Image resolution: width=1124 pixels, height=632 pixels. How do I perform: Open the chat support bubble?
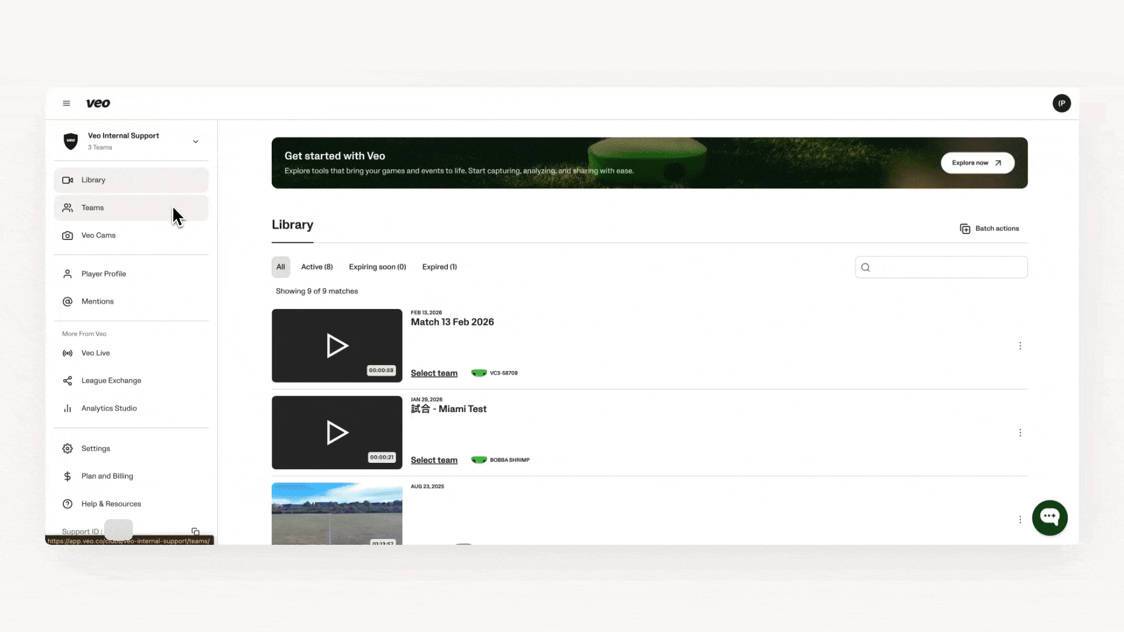point(1050,518)
